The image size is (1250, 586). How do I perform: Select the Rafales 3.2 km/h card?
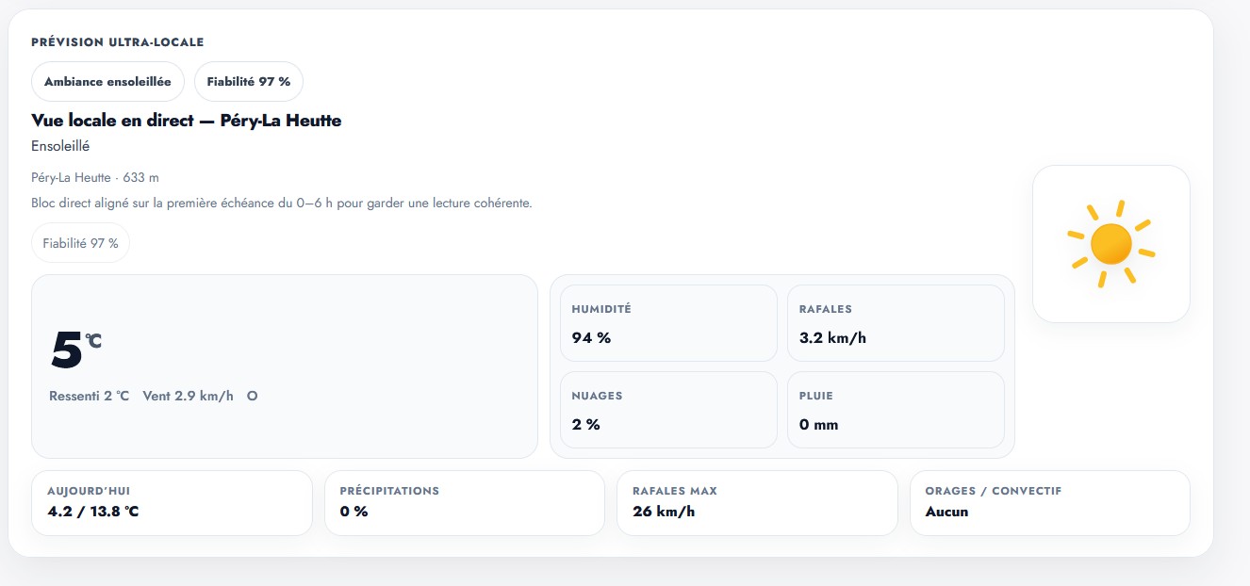point(895,323)
